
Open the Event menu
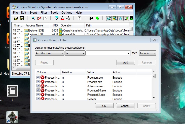tap(33, 13)
